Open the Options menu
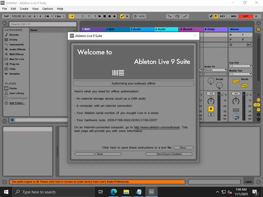The image size is (263, 197). (x=48, y=9)
